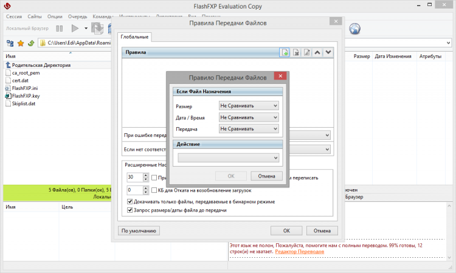Click the delete rule icon
Viewport: 456px width, 273px height.
pyautogui.click(x=295, y=53)
